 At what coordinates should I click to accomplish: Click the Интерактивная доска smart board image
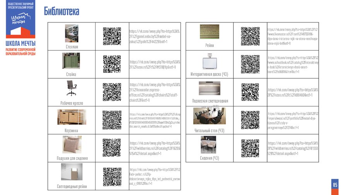(x=210, y=61)
